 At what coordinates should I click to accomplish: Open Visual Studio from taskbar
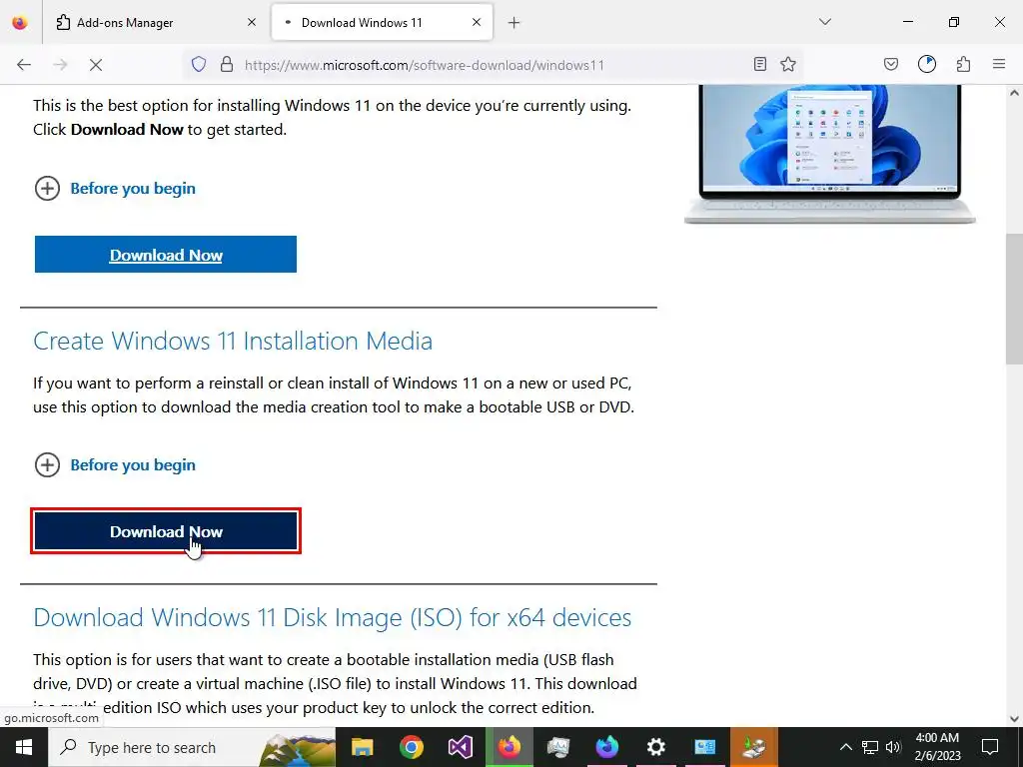click(460, 747)
